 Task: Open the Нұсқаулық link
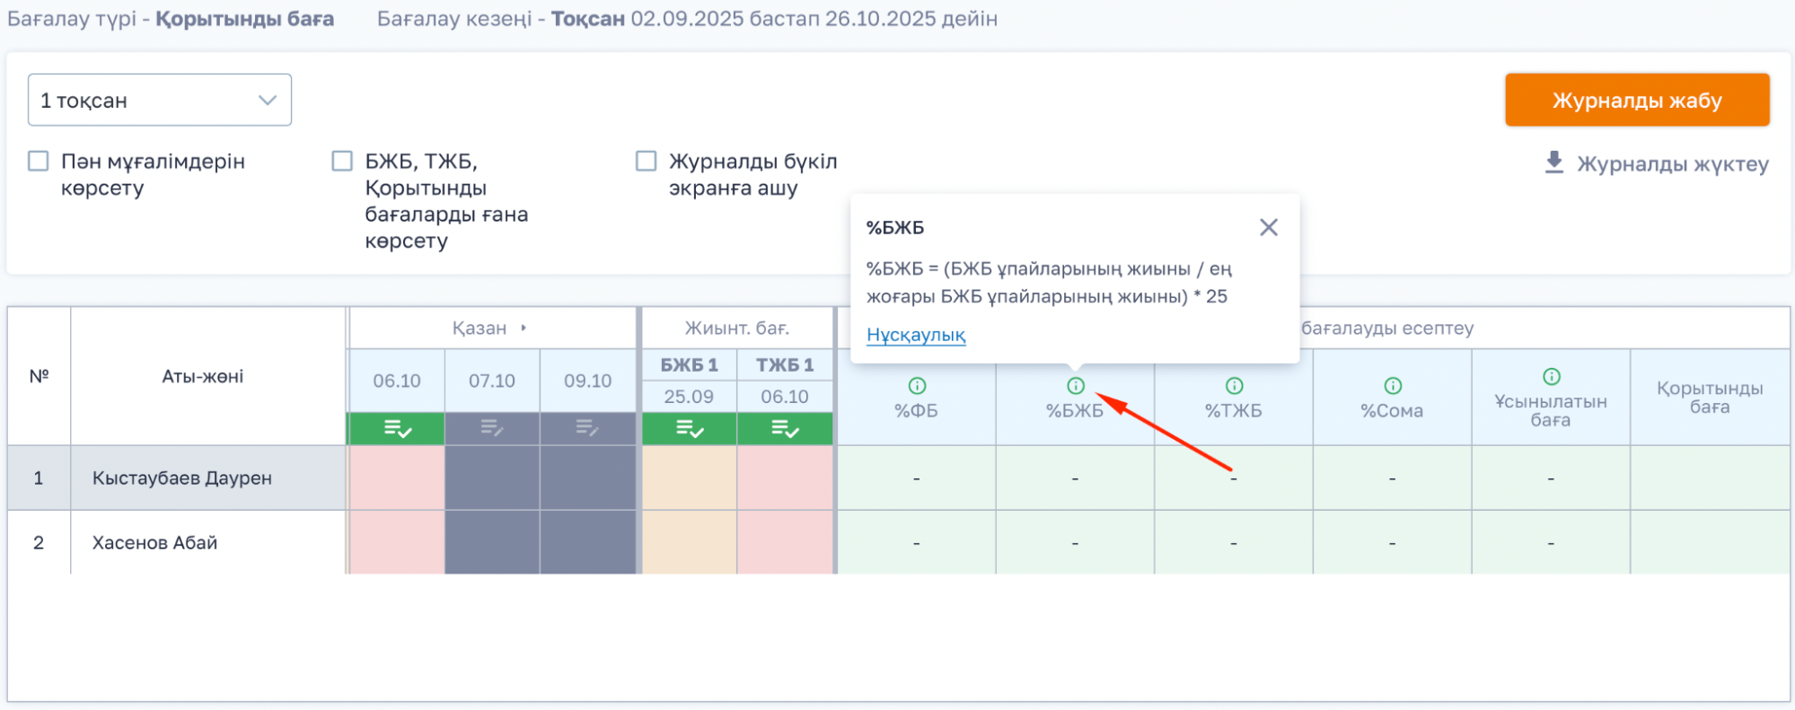916,336
